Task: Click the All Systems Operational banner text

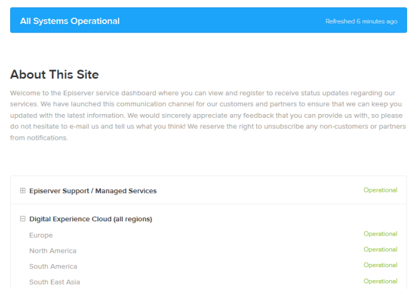Action: [x=70, y=21]
